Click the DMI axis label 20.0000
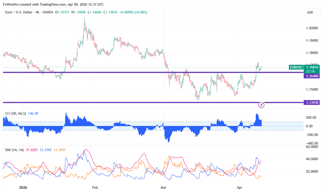321x190 pixels. tap(312, 171)
